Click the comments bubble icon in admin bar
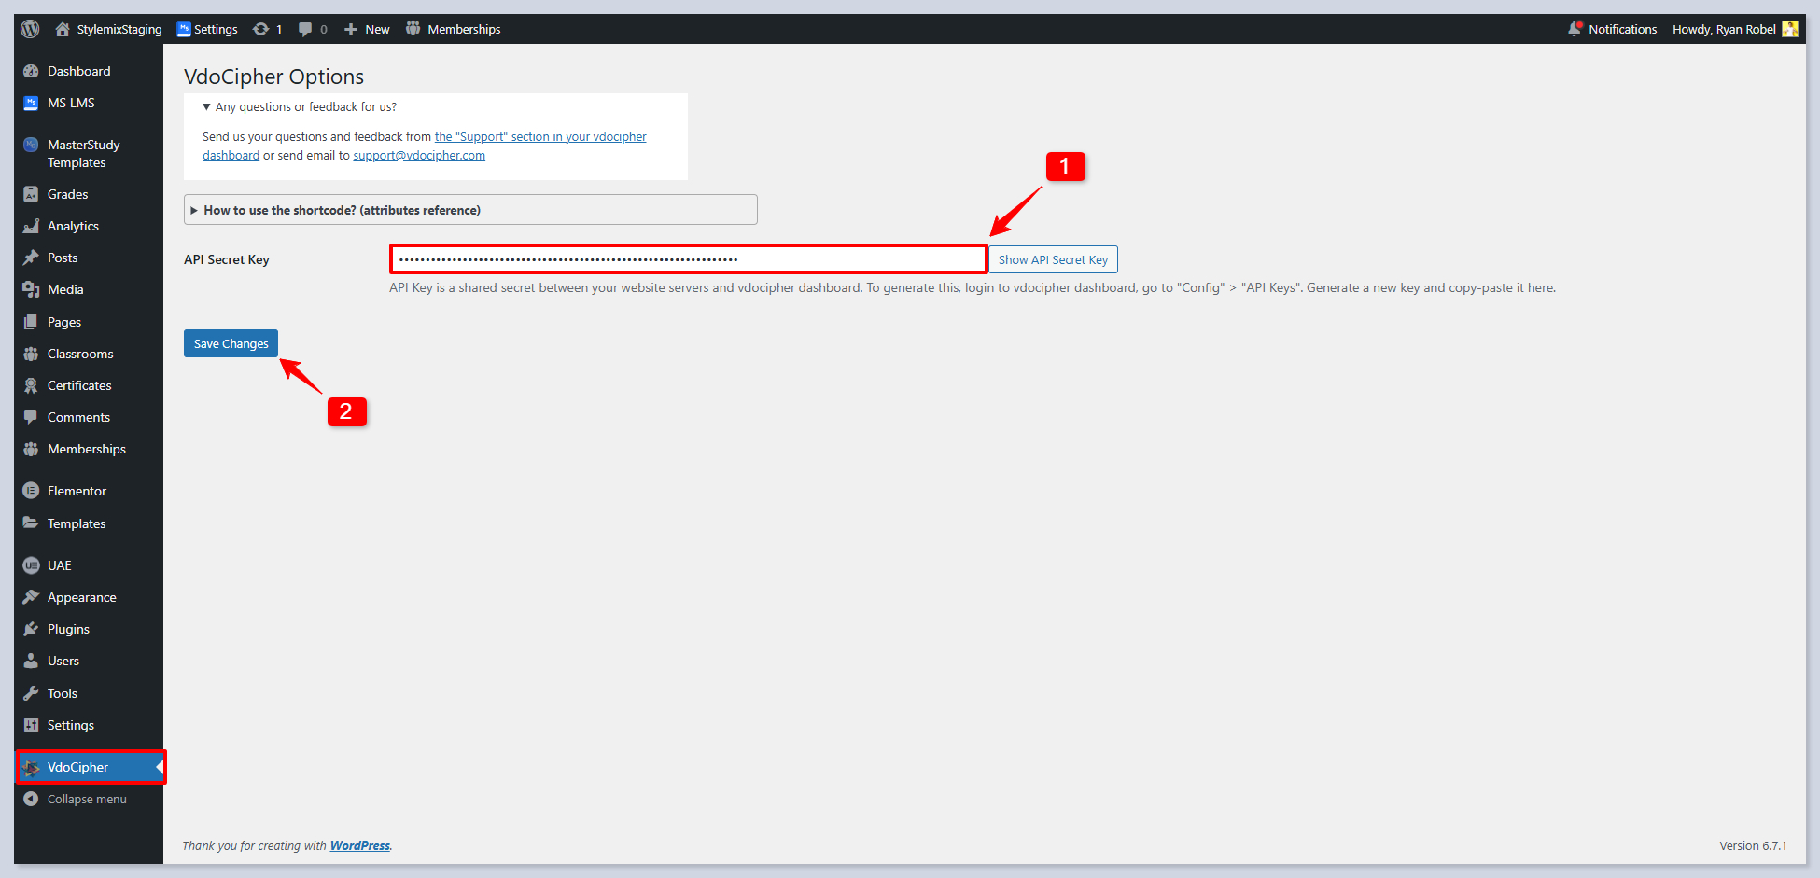Viewport: 1820px width, 878px height. coord(305,29)
